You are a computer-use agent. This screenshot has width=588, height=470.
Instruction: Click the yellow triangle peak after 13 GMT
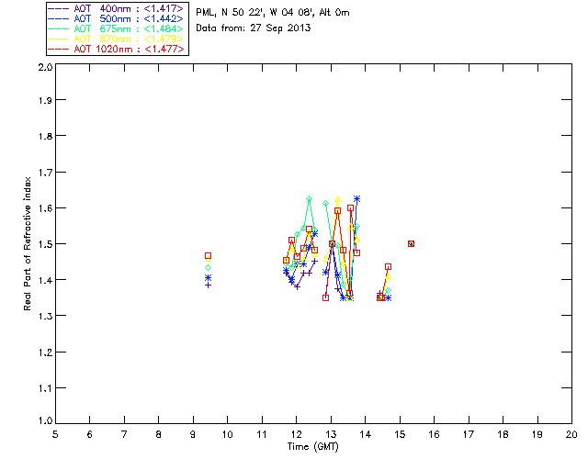pos(337,198)
